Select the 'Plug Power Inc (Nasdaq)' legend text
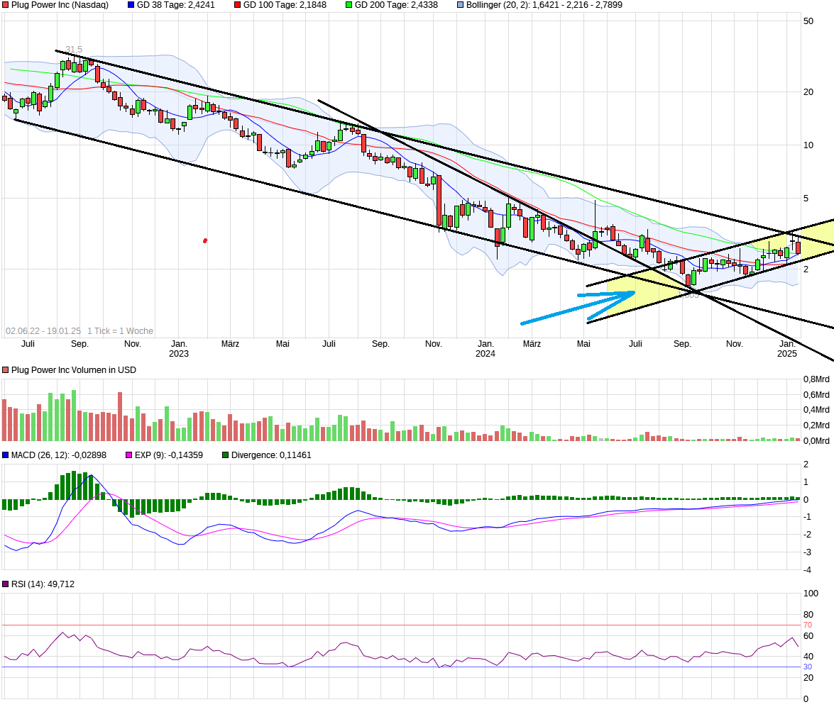 click(60, 5)
